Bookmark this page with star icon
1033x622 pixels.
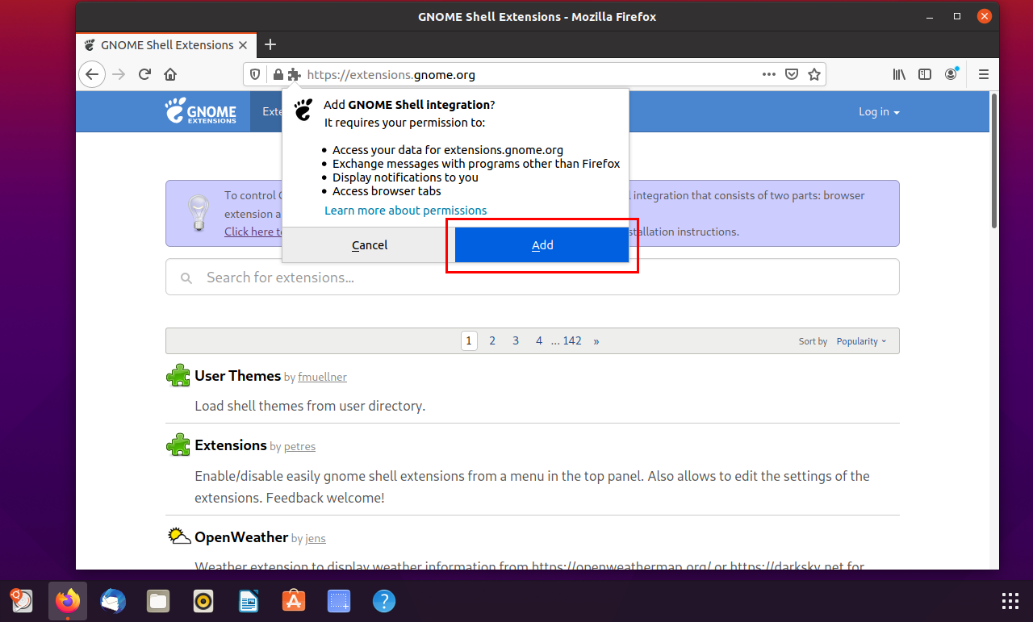pos(814,74)
